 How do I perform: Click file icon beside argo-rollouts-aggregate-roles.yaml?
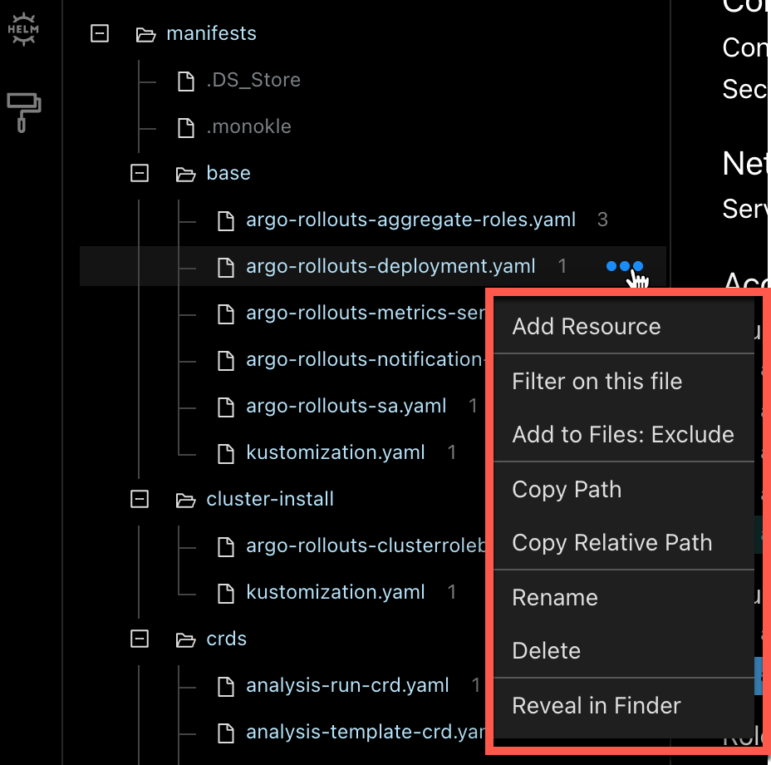click(x=226, y=220)
